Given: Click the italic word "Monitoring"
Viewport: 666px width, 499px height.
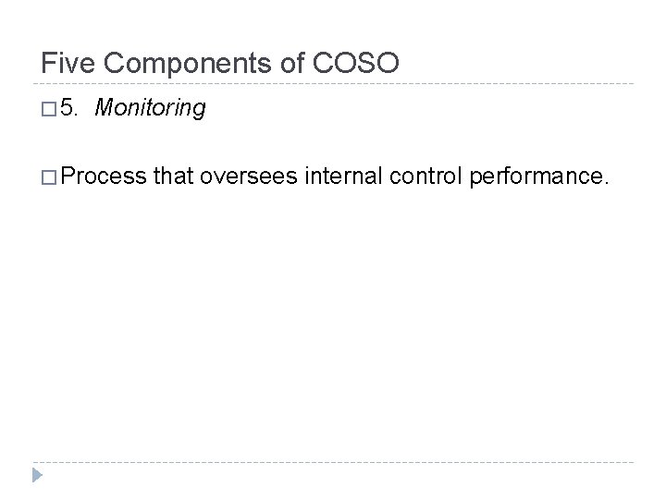Looking at the screenshot, I should click(x=150, y=109).
